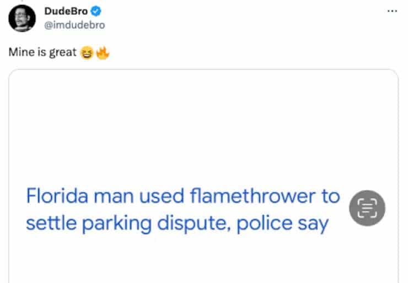The width and height of the screenshot is (408, 283).
Task: Open DudeBro's profile avatar
Action: point(22,18)
